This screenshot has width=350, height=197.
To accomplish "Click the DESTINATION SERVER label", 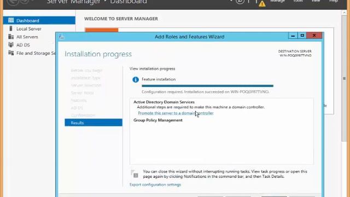I will click(x=295, y=51).
